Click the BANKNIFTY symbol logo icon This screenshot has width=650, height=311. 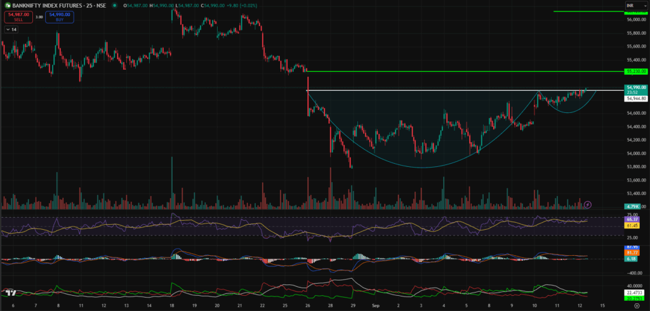coord(7,6)
